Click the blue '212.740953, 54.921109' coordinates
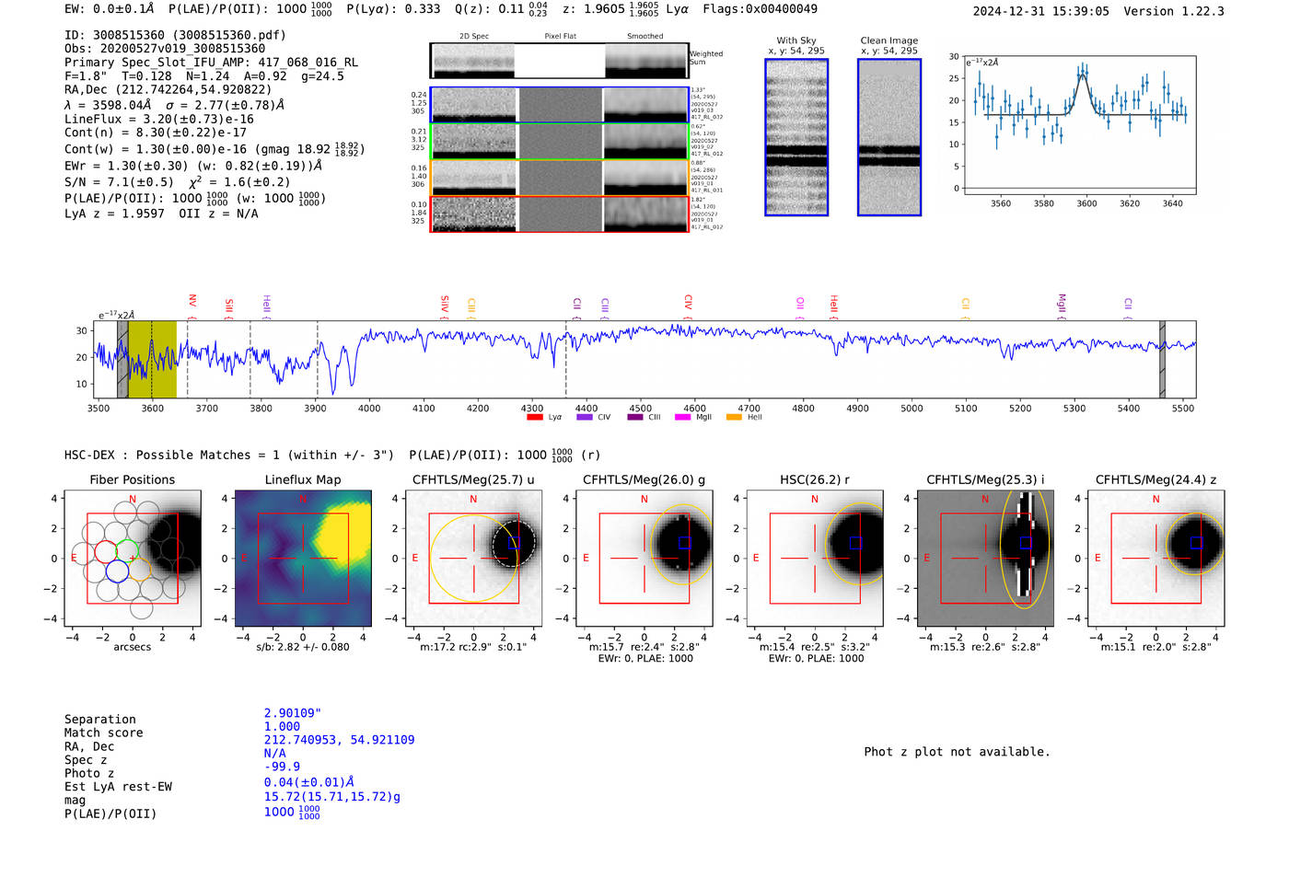Image resolution: width=1289 pixels, height=877 pixels. click(x=339, y=740)
